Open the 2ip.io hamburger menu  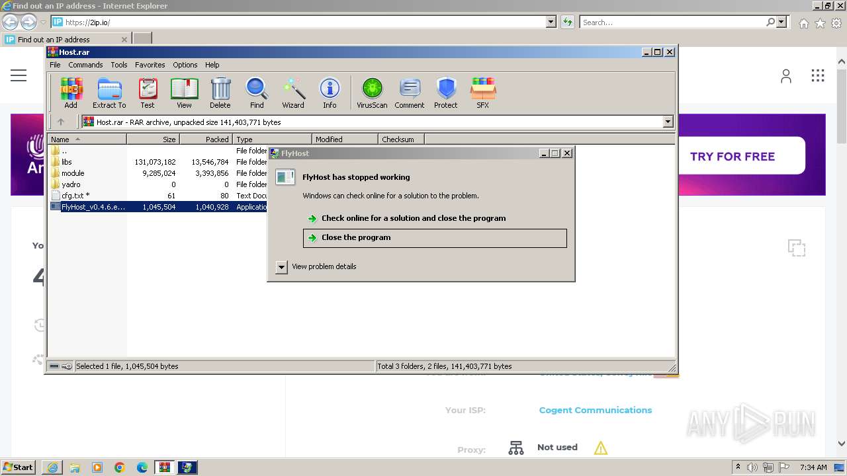(19, 75)
